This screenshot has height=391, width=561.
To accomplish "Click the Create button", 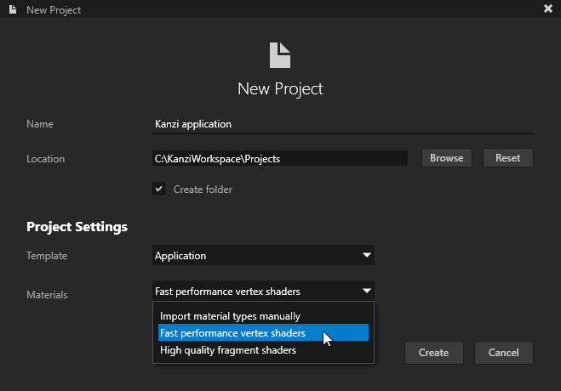I will click(433, 353).
